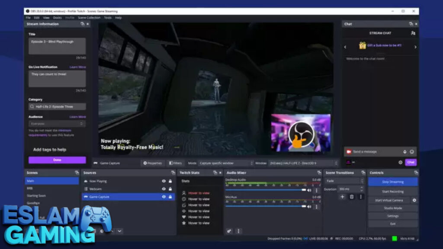The width and height of the screenshot is (443, 249).
Task: Open the Help menu
Action: click(118, 17)
